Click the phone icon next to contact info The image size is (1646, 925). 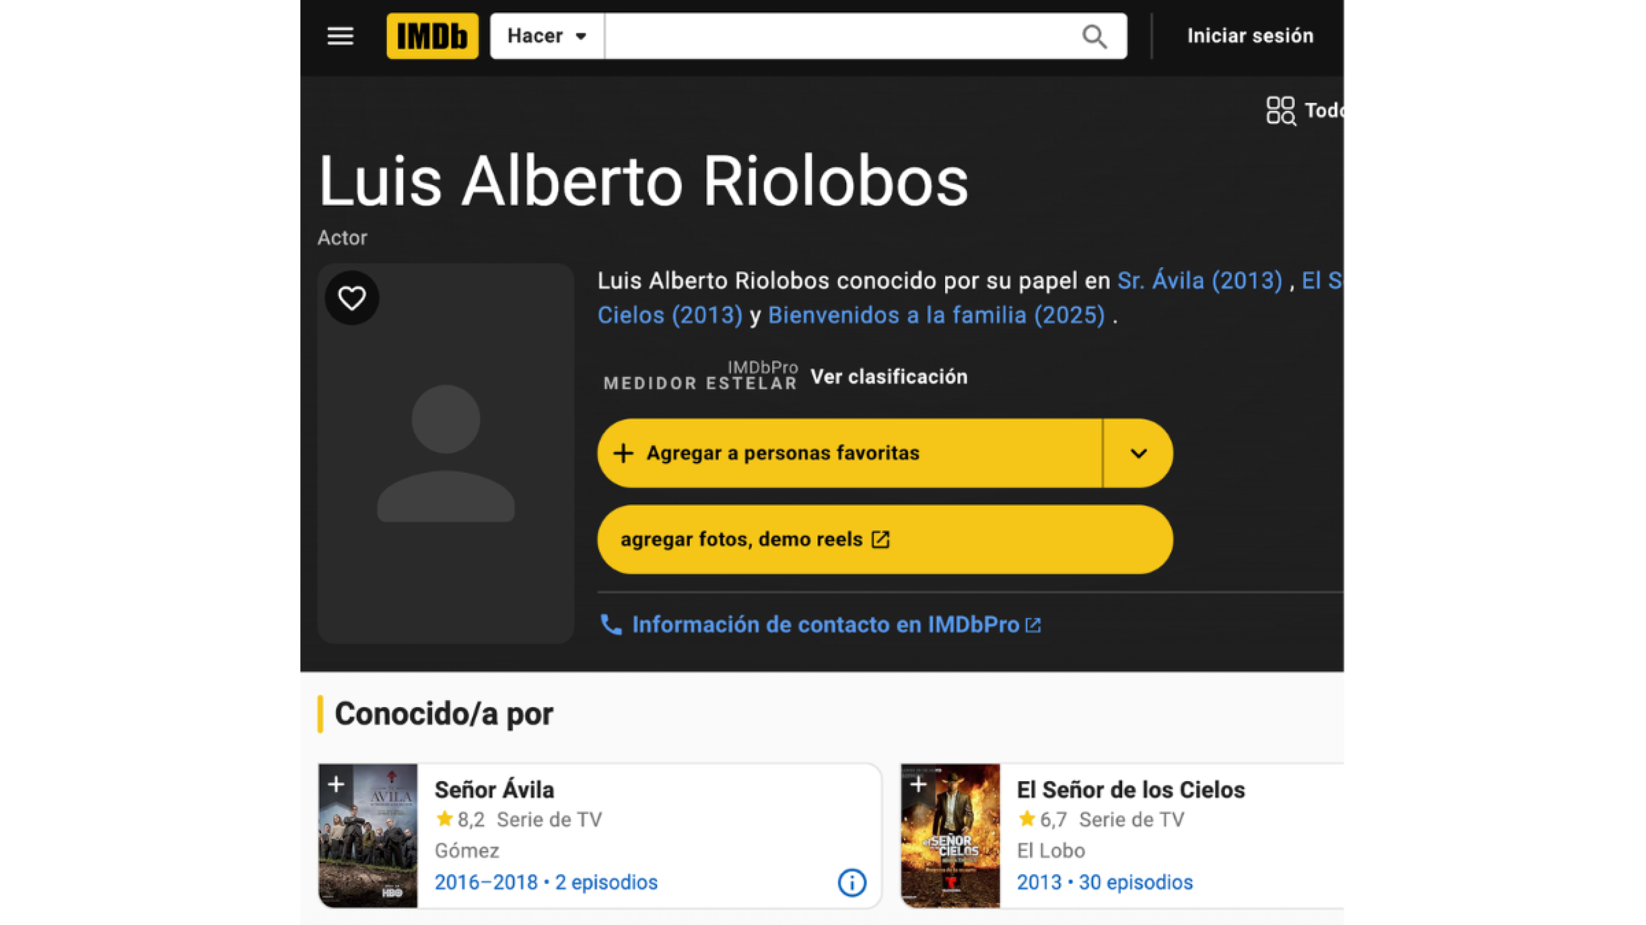pos(611,624)
